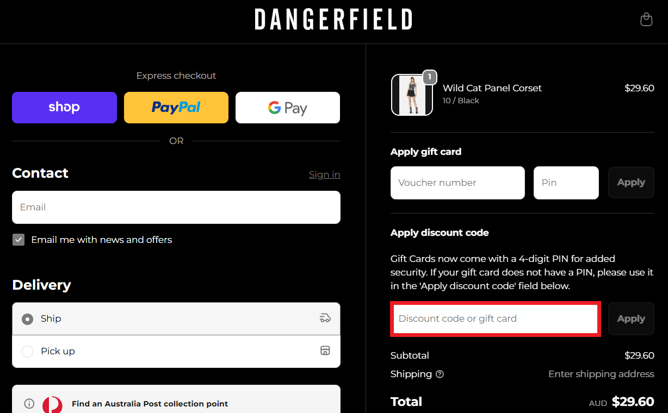
Task: Toggle the Email me with news checkbox
Action: click(x=18, y=239)
